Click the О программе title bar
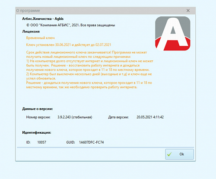Screen dimensions: 216x179 (100, 10)
